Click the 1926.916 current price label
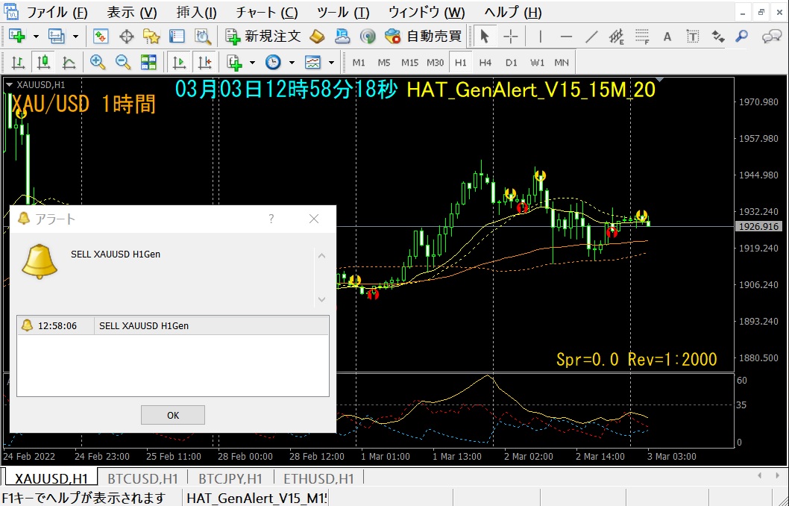 coord(759,227)
